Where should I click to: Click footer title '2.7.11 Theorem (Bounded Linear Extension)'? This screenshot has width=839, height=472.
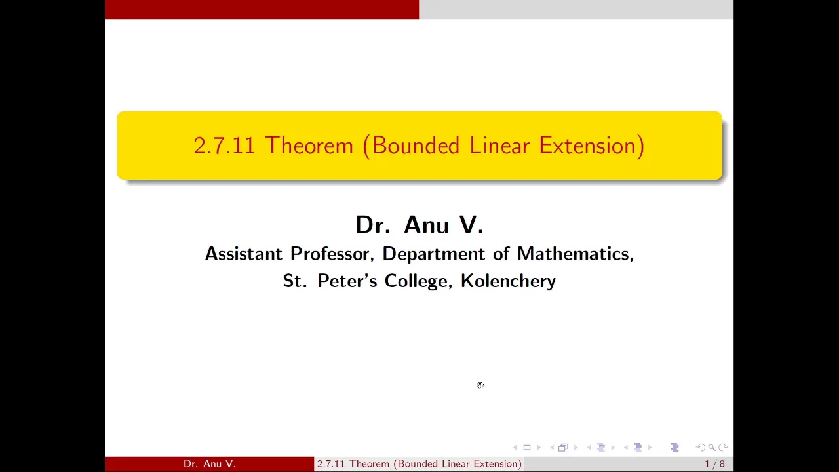click(419, 463)
